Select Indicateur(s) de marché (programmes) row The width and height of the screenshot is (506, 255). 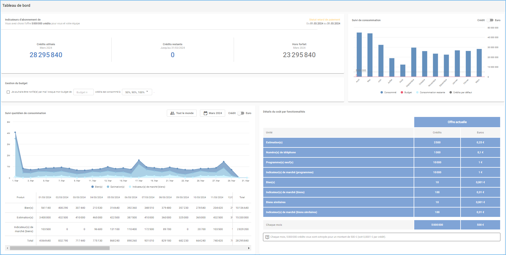(x=381, y=172)
